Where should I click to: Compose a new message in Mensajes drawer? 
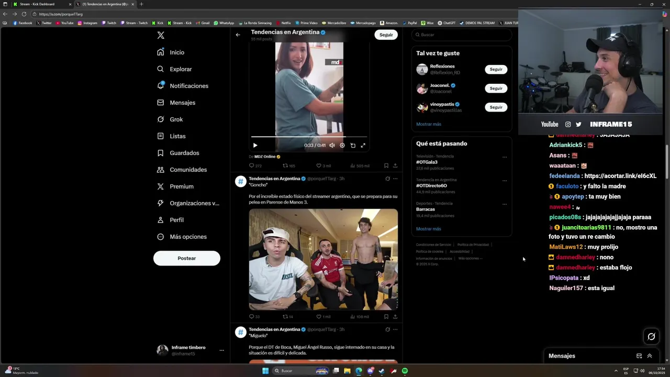coord(639,356)
